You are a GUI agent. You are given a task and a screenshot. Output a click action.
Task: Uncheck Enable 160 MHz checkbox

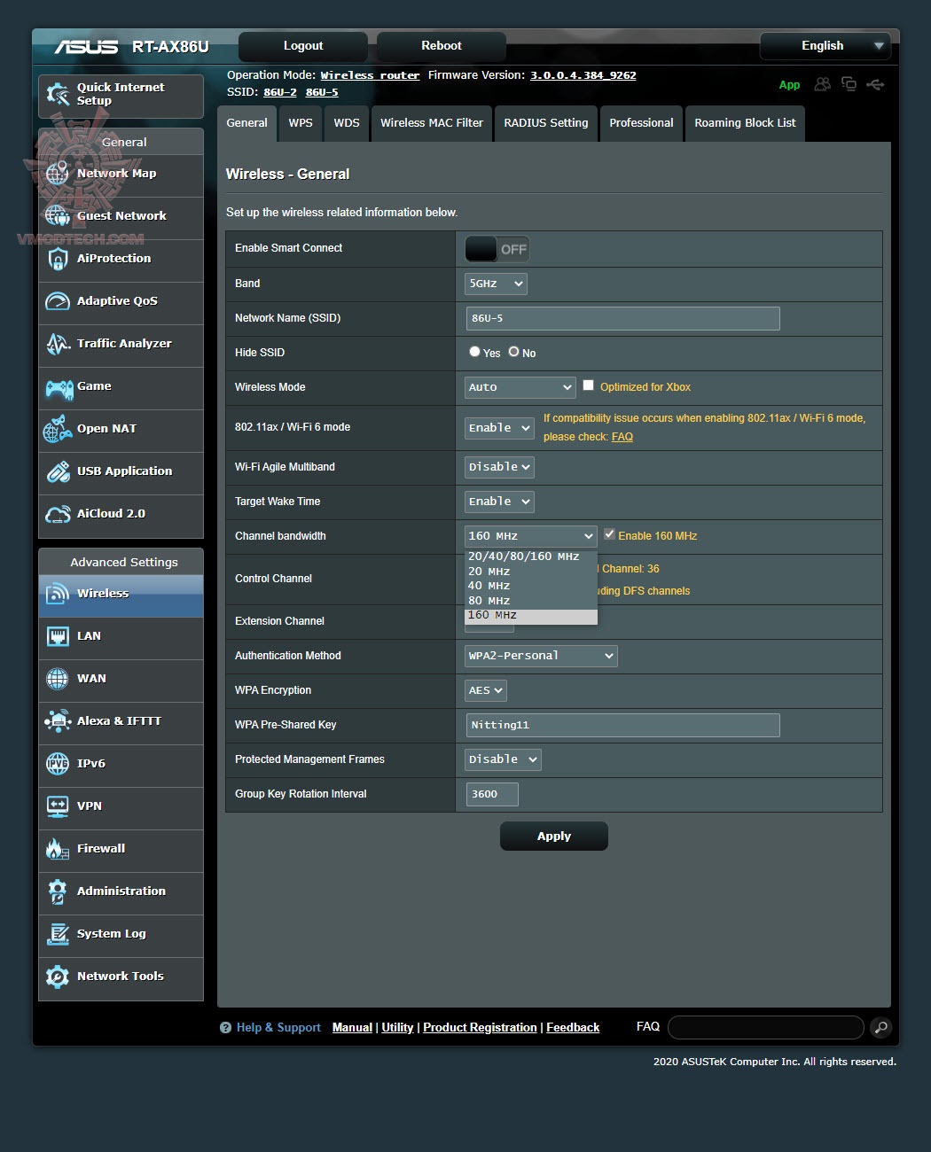(609, 534)
